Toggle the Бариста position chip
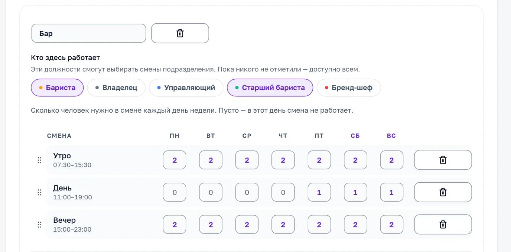511x252 pixels. (57, 88)
